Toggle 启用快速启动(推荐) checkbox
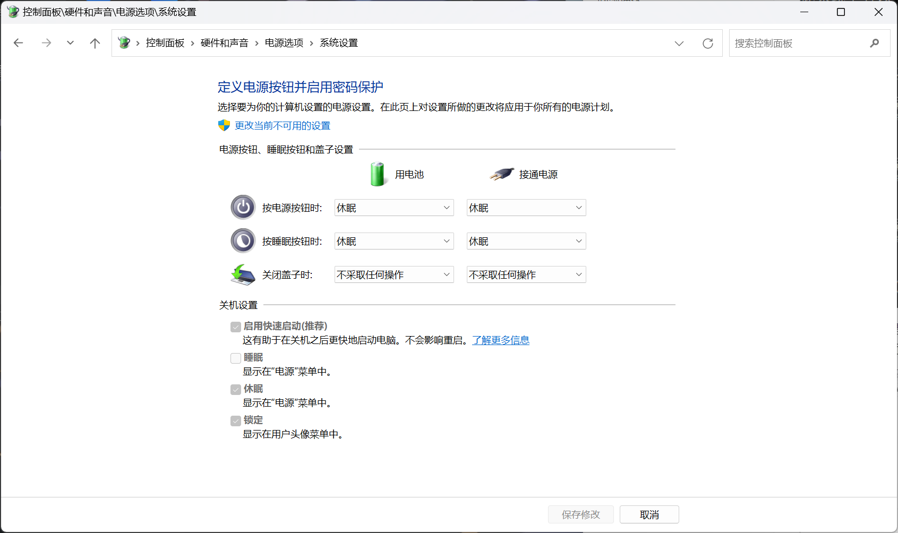The width and height of the screenshot is (898, 533). [x=236, y=326]
